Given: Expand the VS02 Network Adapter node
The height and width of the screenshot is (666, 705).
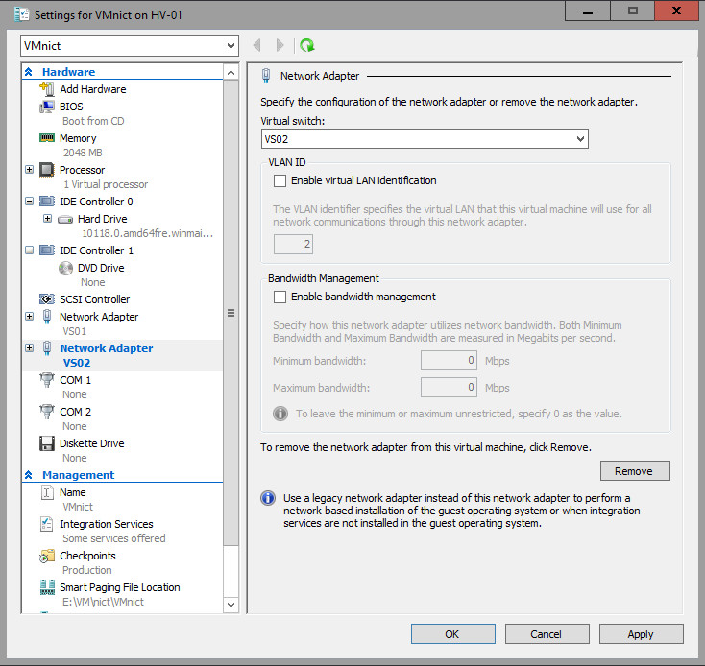Looking at the screenshot, I should point(29,347).
